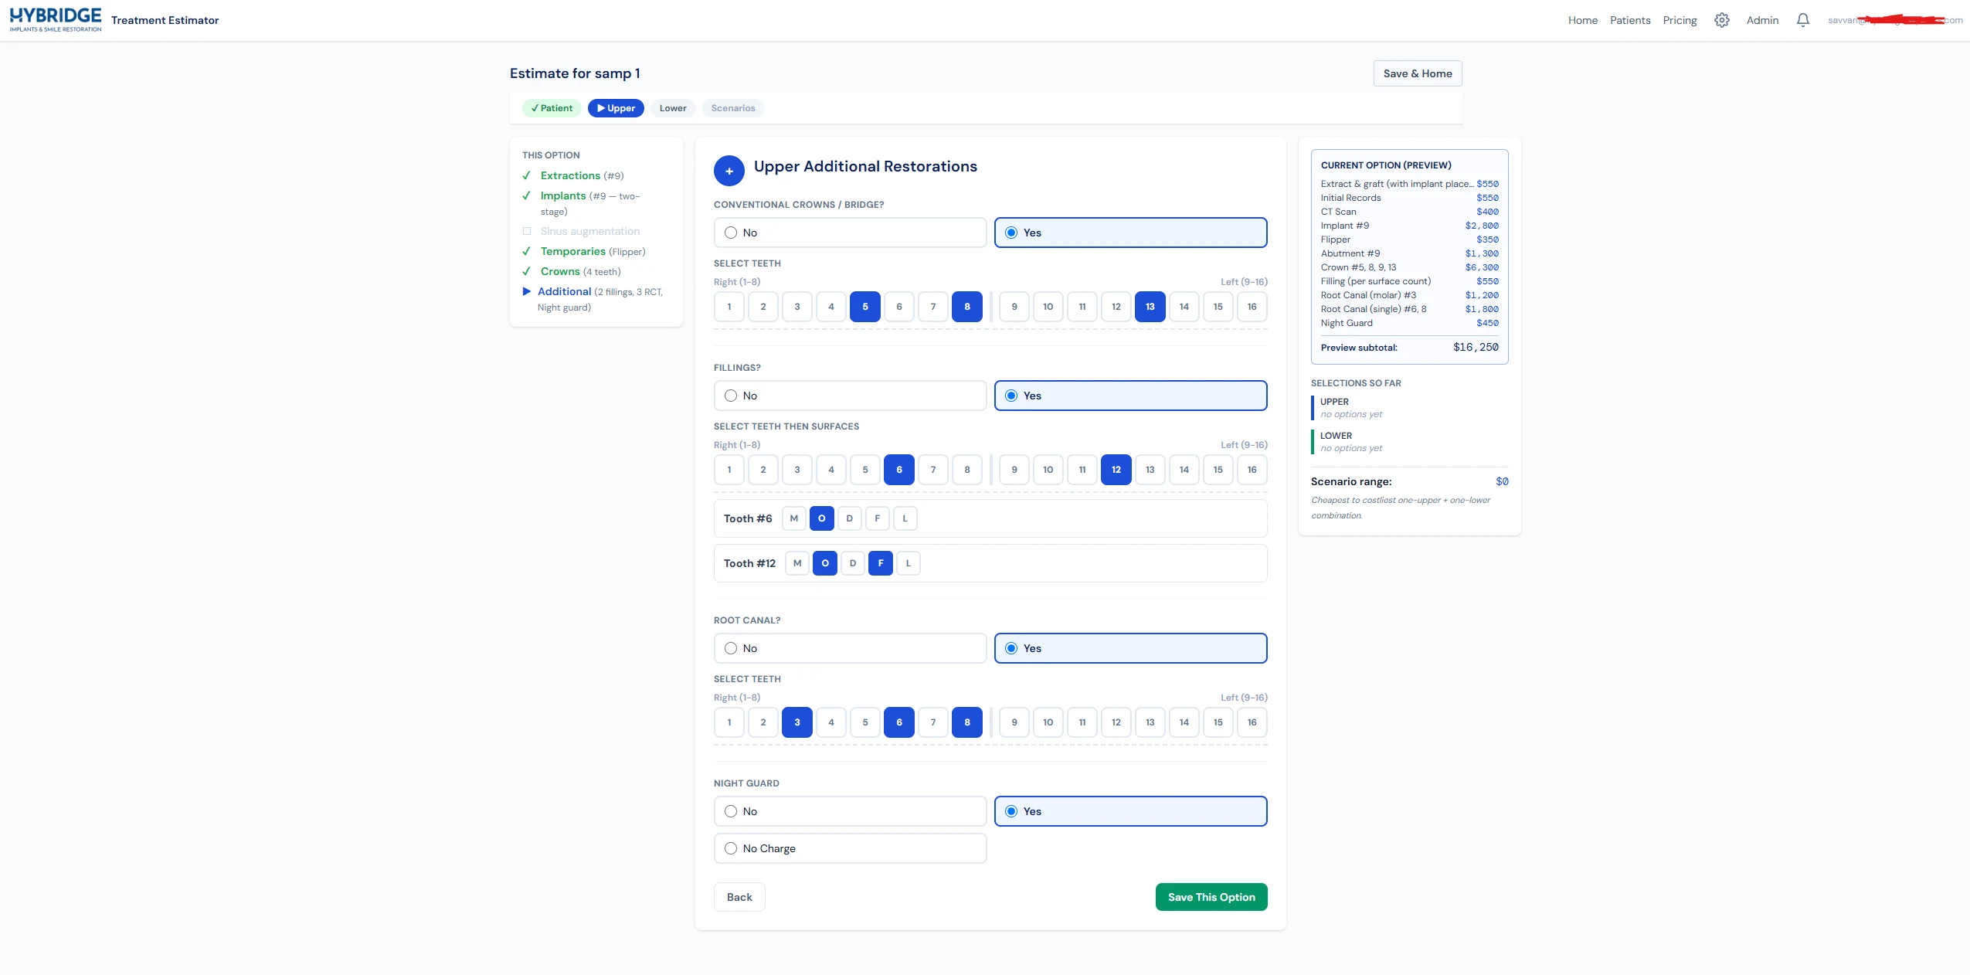
Task: Deselect tooth 3 in root canal section
Action: 797,722
